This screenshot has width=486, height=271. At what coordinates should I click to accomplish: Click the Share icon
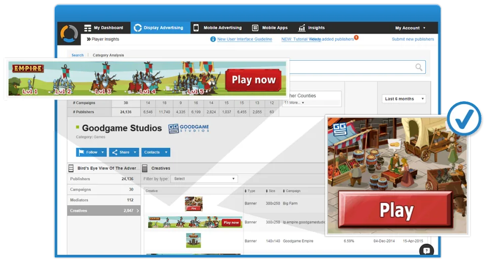[x=115, y=152]
